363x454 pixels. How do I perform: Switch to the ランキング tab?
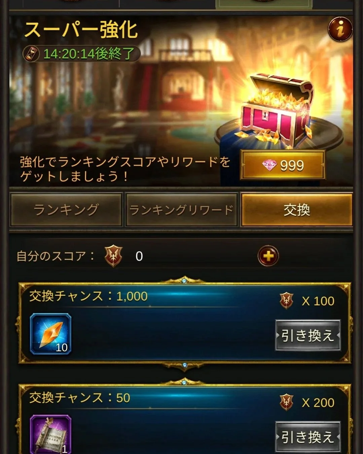[66, 209]
